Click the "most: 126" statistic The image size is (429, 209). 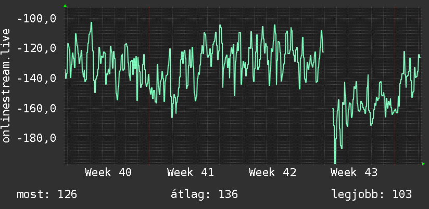coord(47,194)
